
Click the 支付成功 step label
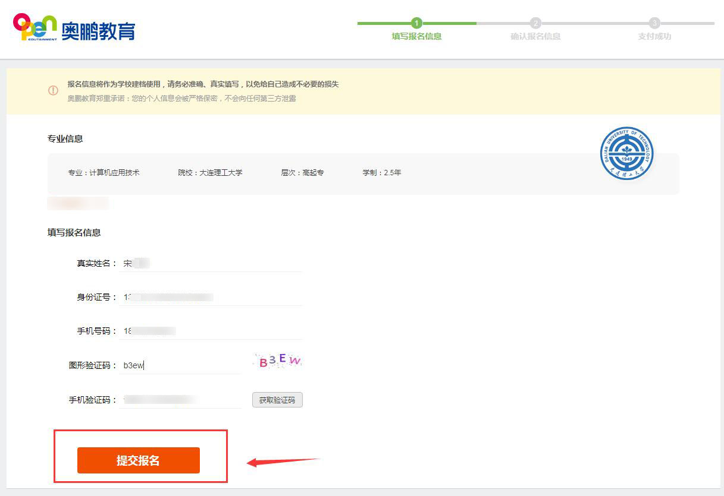point(653,36)
